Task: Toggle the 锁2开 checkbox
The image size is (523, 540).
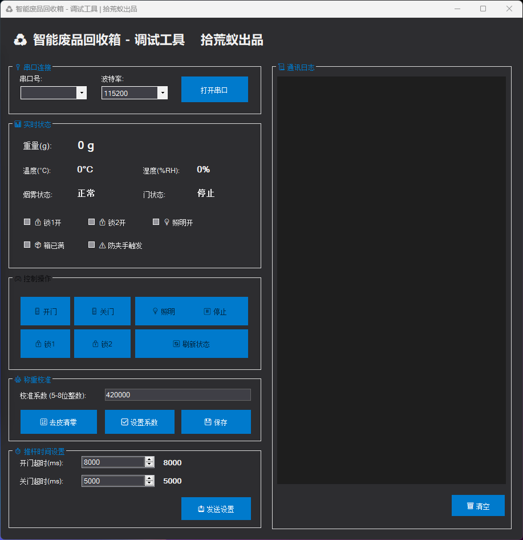Action: [x=91, y=222]
